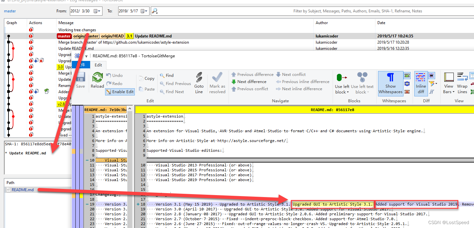Select README.md in the Path list
474x228 pixels.
click(x=23, y=190)
